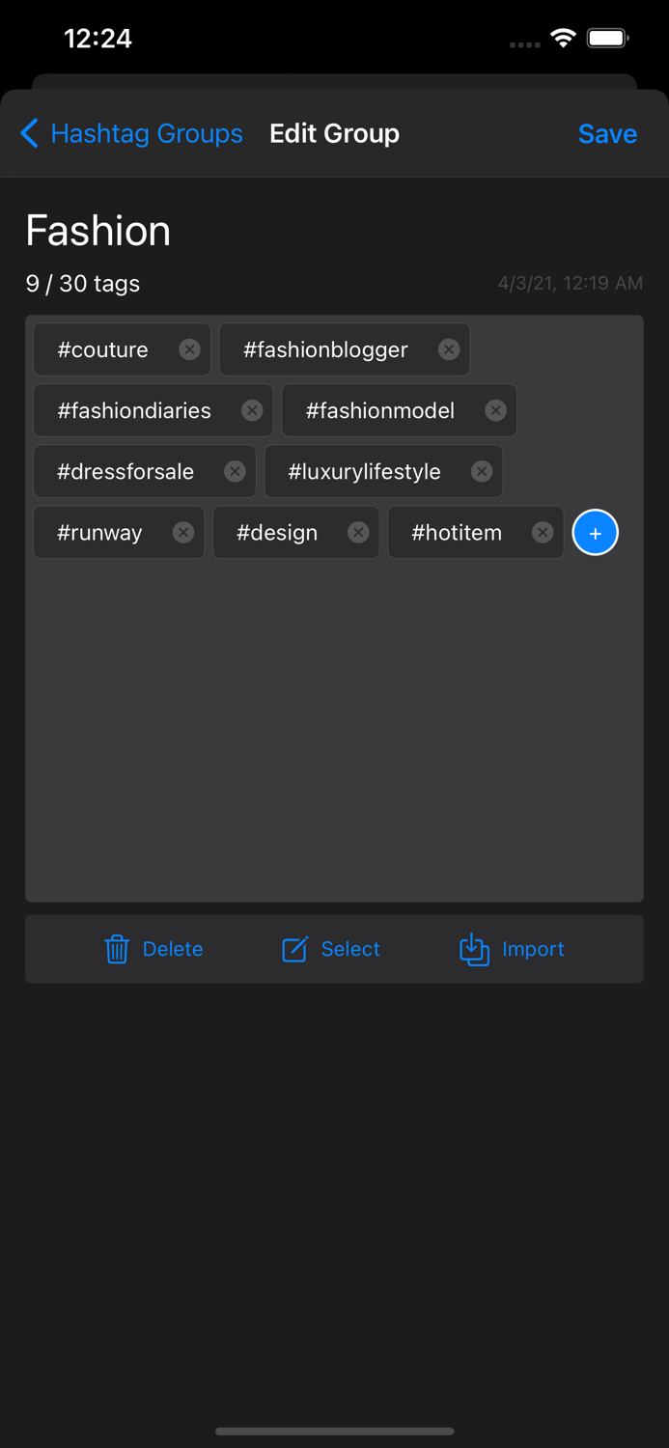Viewport: 669px width, 1448px height.
Task: Remove the #fashionmodel tag
Action: 494,410
